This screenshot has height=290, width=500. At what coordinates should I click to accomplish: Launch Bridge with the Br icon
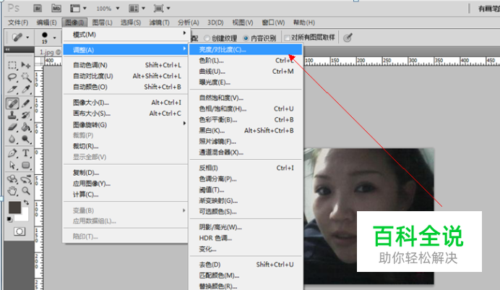[38, 8]
